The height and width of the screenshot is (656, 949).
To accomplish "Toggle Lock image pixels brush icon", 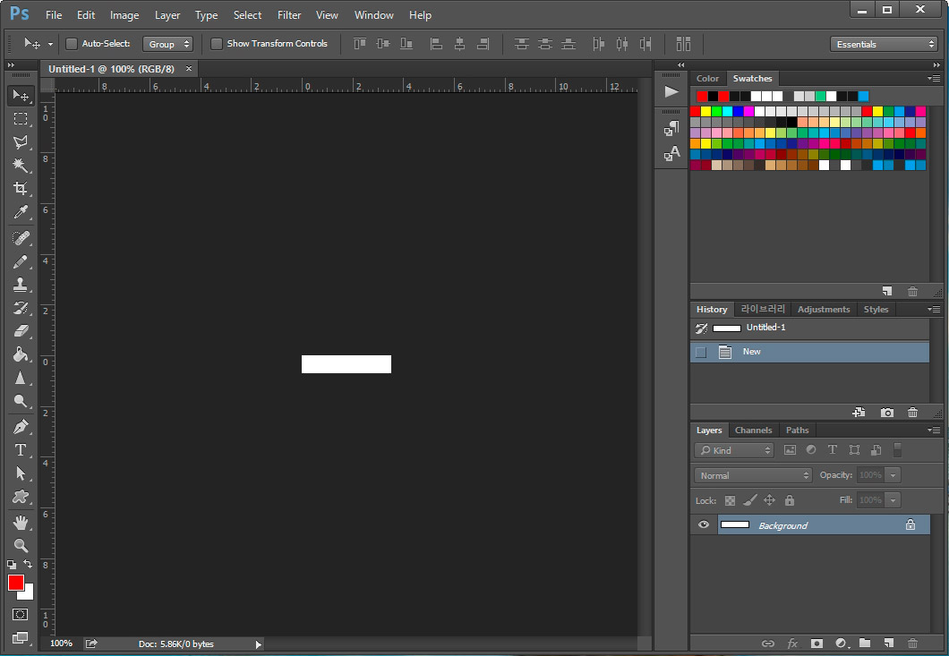I will coord(750,500).
